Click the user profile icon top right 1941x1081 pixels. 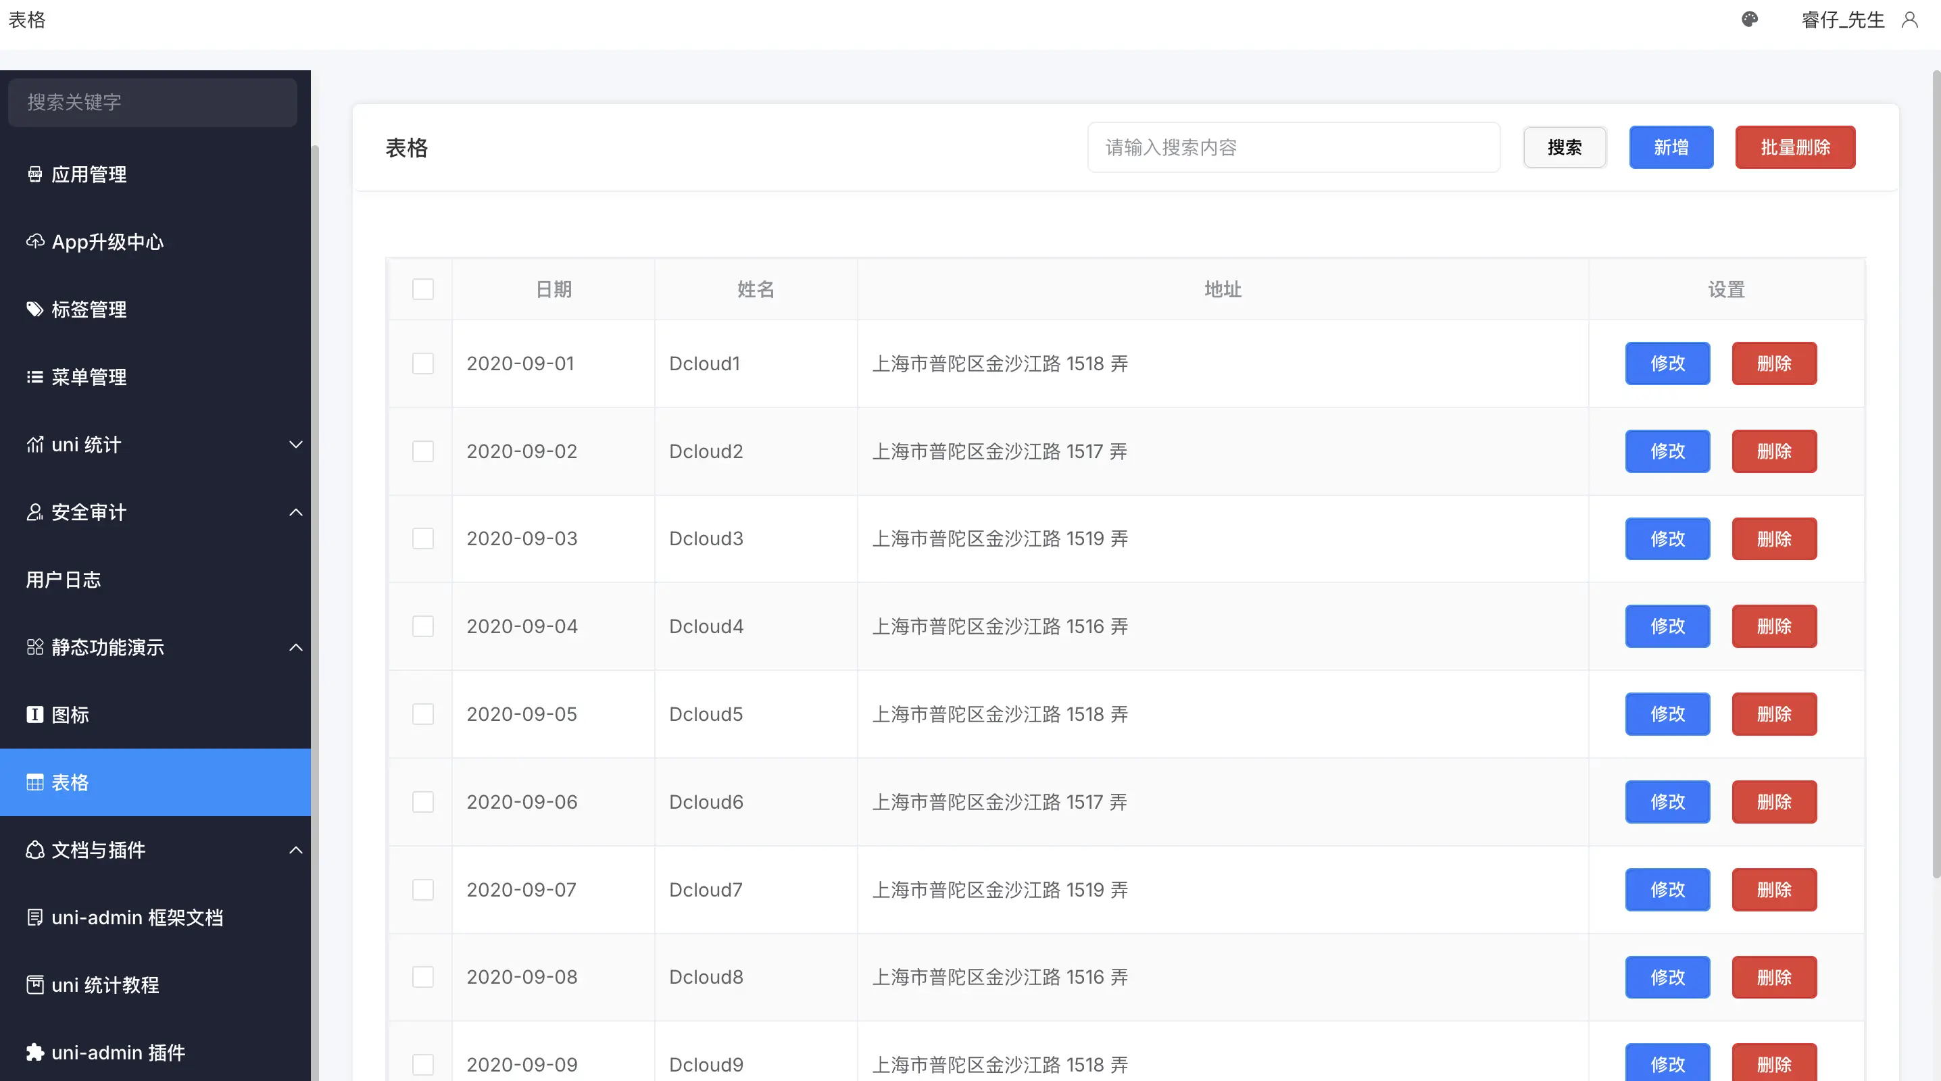[1909, 20]
